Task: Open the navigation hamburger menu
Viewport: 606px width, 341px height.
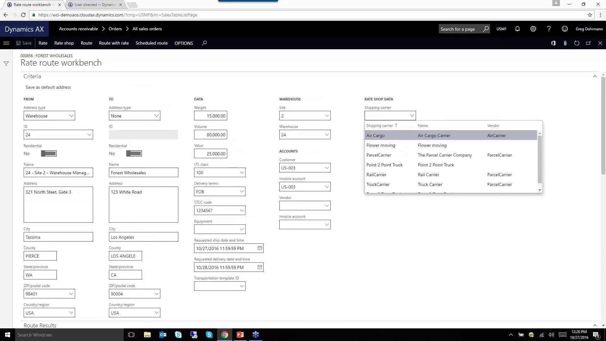Action: [x=6, y=43]
